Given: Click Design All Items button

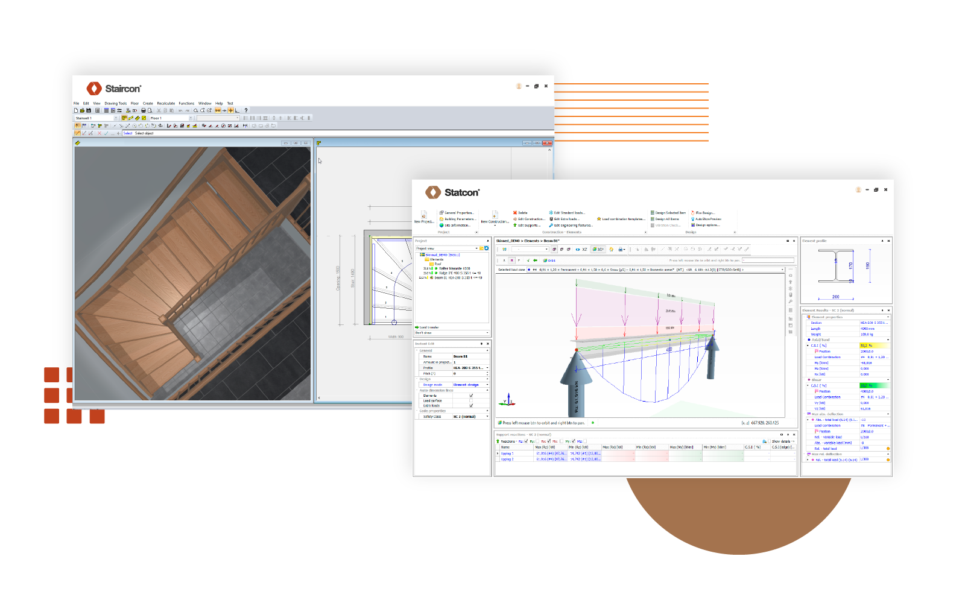Looking at the screenshot, I should point(666,219).
